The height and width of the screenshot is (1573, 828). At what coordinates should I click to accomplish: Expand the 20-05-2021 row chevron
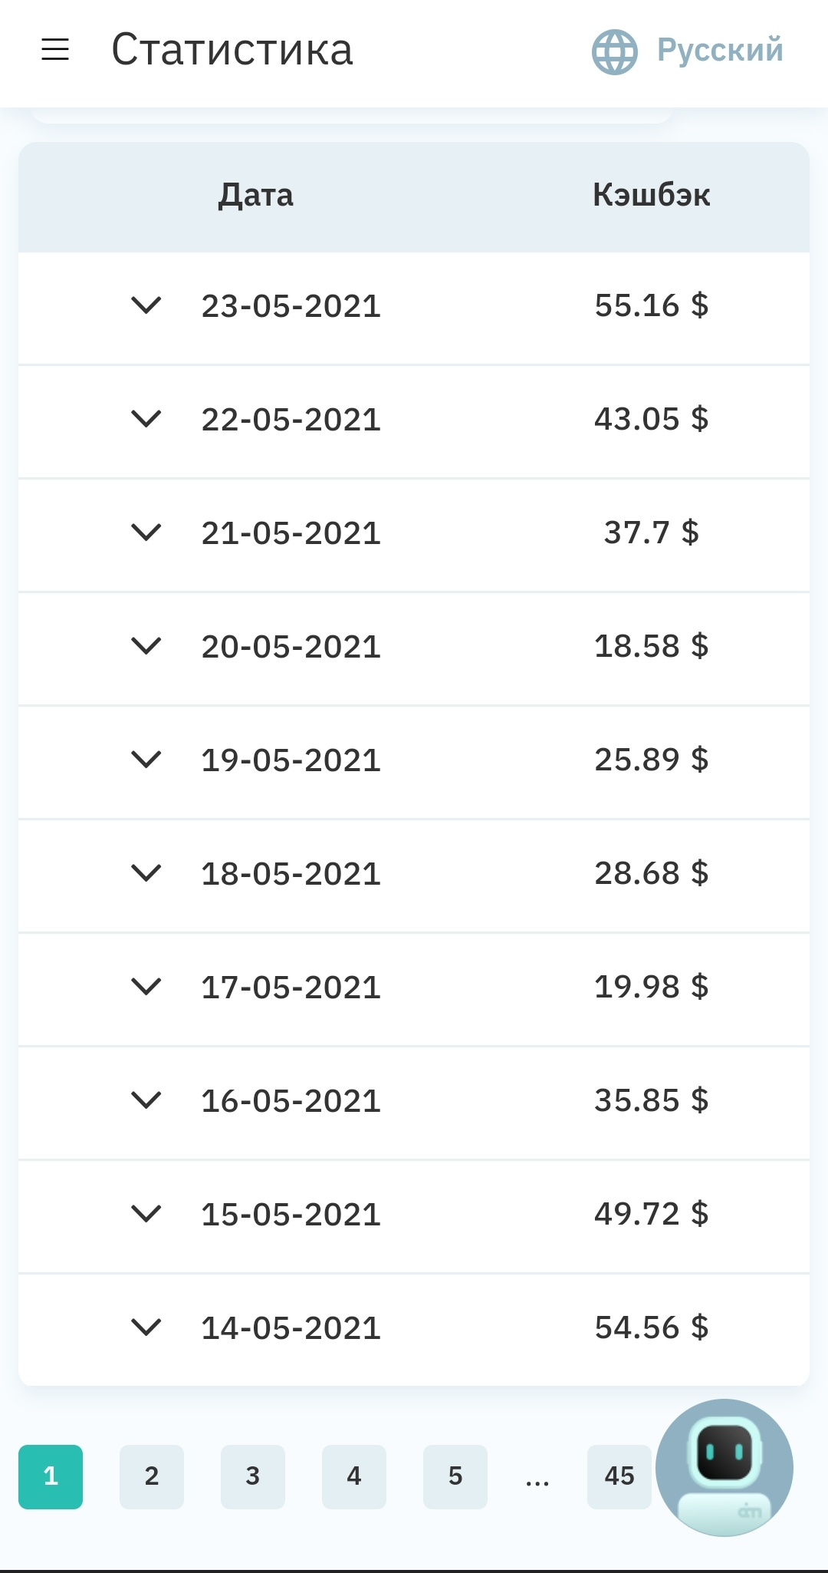tap(146, 646)
